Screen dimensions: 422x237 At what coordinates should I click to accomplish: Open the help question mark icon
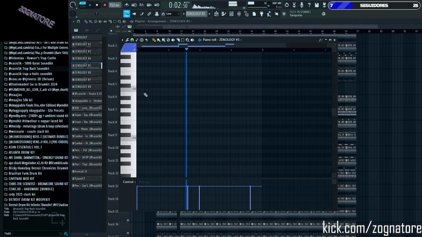click(x=309, y=5)
